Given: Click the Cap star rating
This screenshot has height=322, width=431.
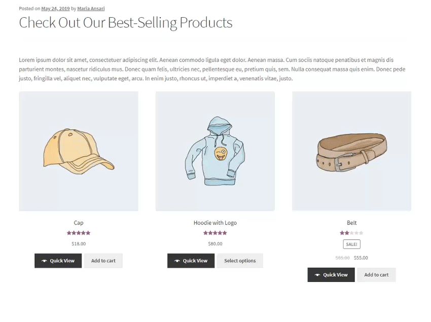Looking at the screenshot, I should pos(79,233).
